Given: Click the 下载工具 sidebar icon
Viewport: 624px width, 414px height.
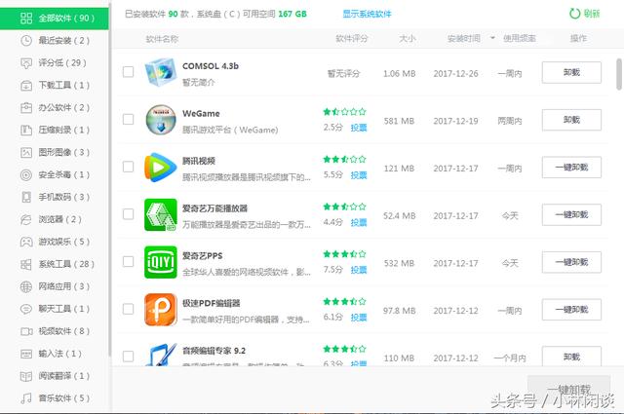Looking at the screenshot, I should 26,85.
